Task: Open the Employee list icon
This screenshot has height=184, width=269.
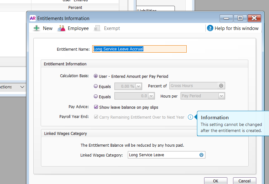Action: (x=61, y=28)
